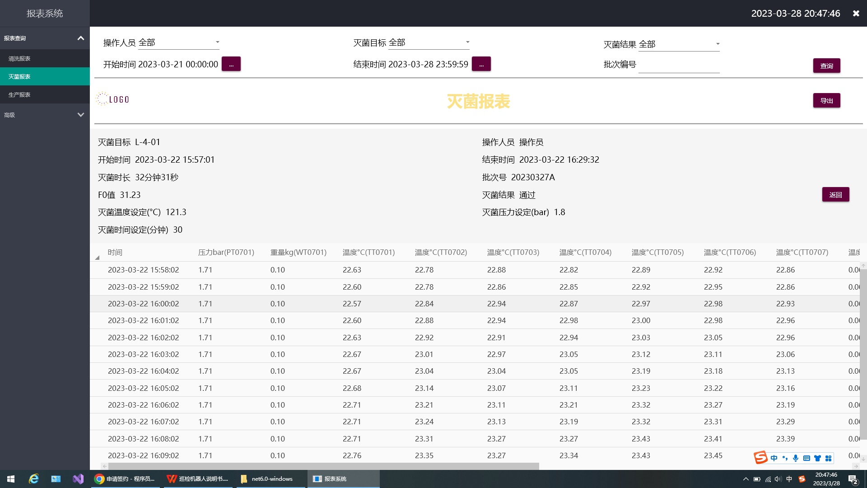Click the tray 中 input language indicator
The height and width of the screenshot is (488, 867).
(x=789, y=479)
